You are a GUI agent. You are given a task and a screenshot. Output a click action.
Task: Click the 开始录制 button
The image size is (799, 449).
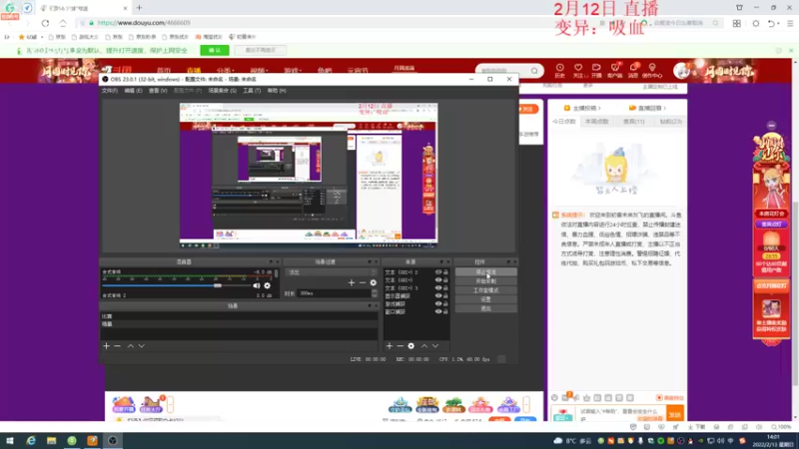485,281
